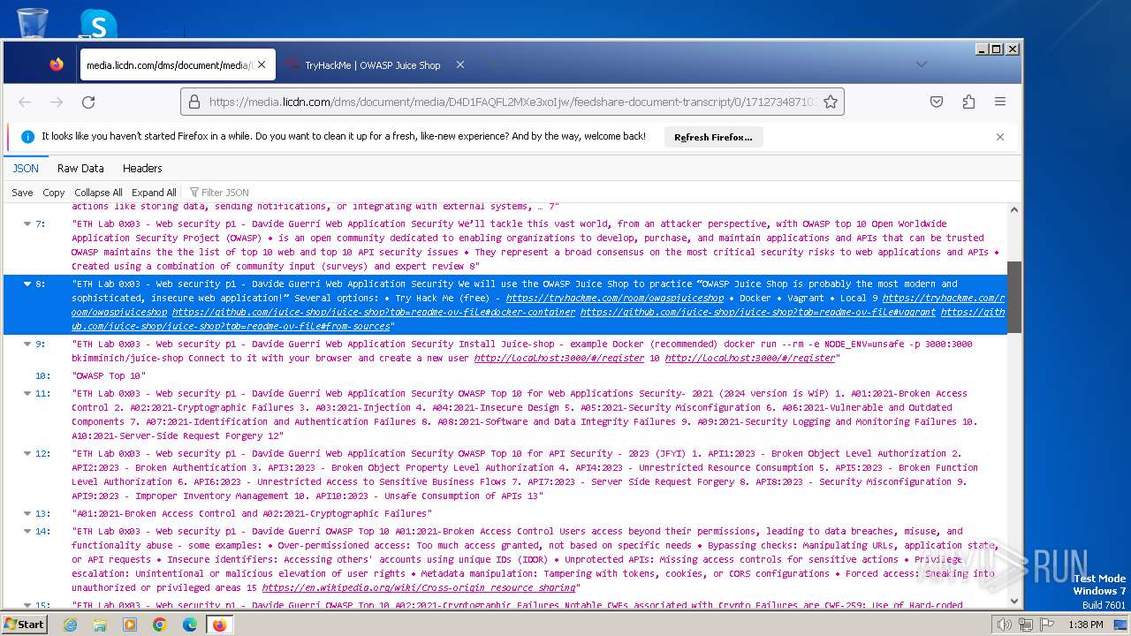Bookmark this page with the star icon
The width and height of the screenshot is (1131, 636).
coord(831,102)
